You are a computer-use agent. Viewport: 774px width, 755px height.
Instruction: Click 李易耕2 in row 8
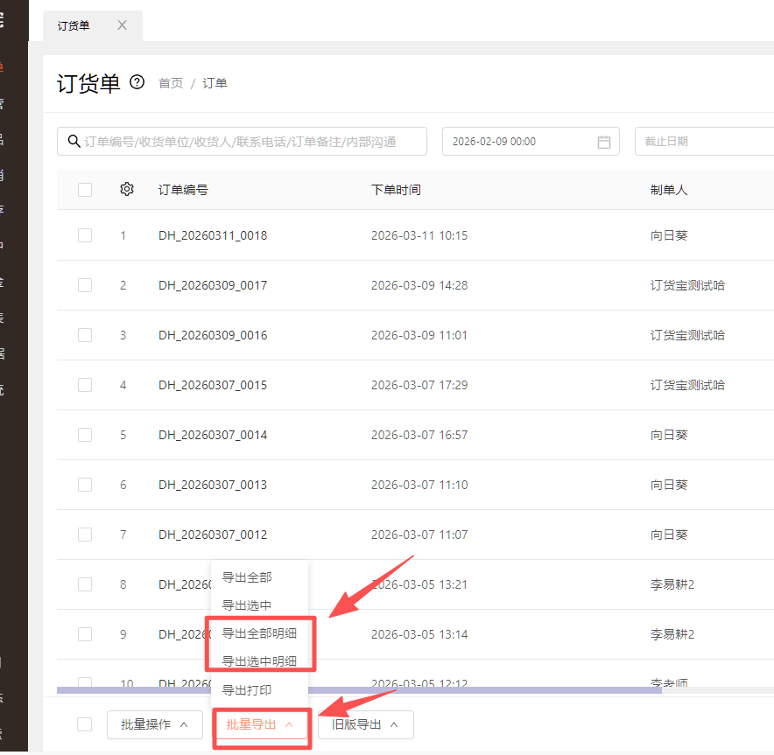(x=672, y=584)
